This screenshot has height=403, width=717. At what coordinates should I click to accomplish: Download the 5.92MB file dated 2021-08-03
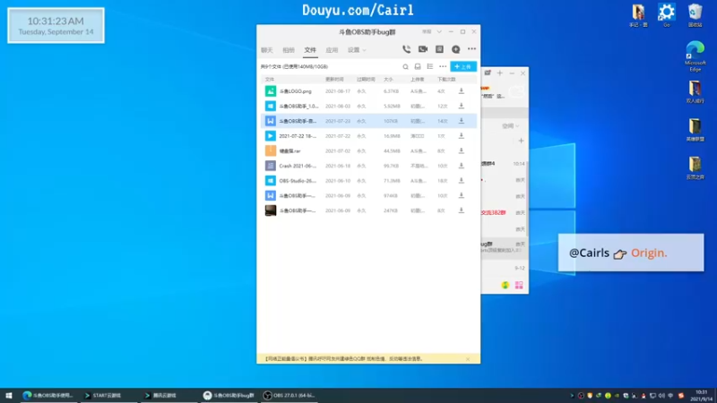[461, 106]
